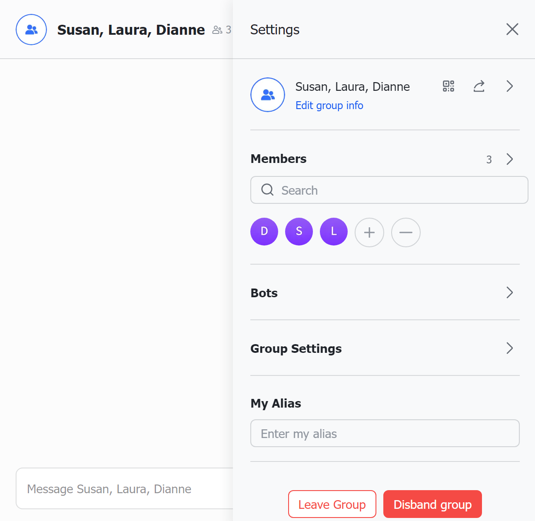Click the remove member minus icon
The image size is (535, 521).
(406, 232)
